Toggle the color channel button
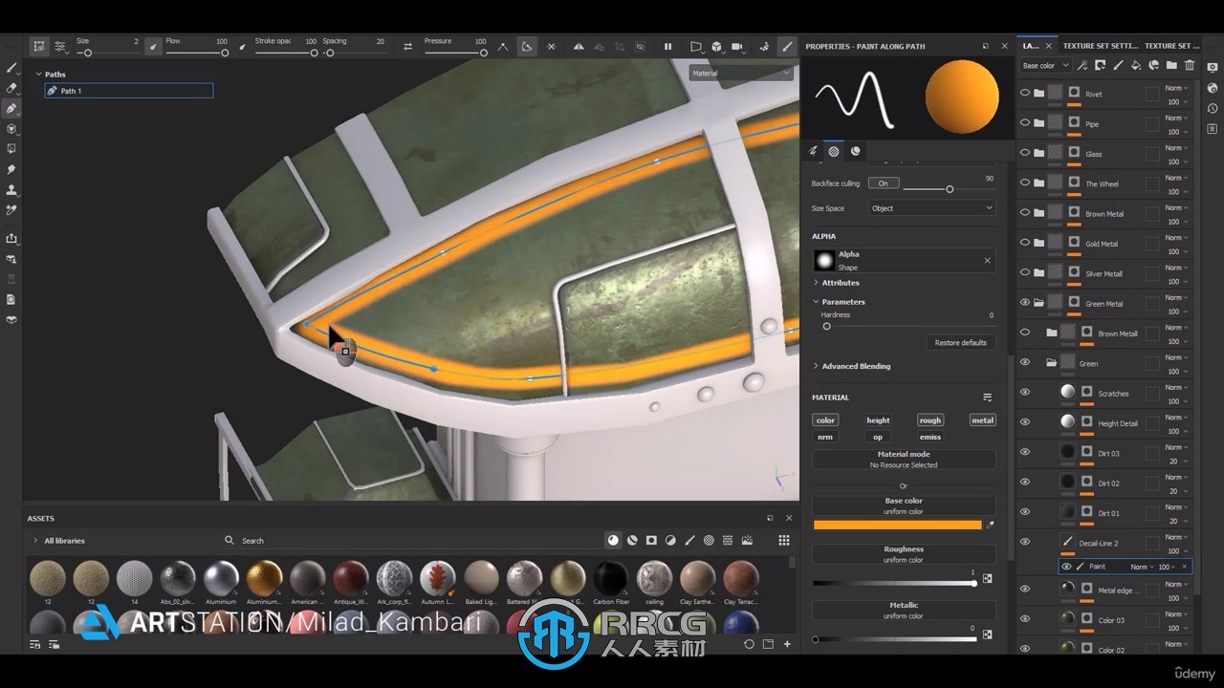Screen dimensions: 1224x688 click(825, 419)
